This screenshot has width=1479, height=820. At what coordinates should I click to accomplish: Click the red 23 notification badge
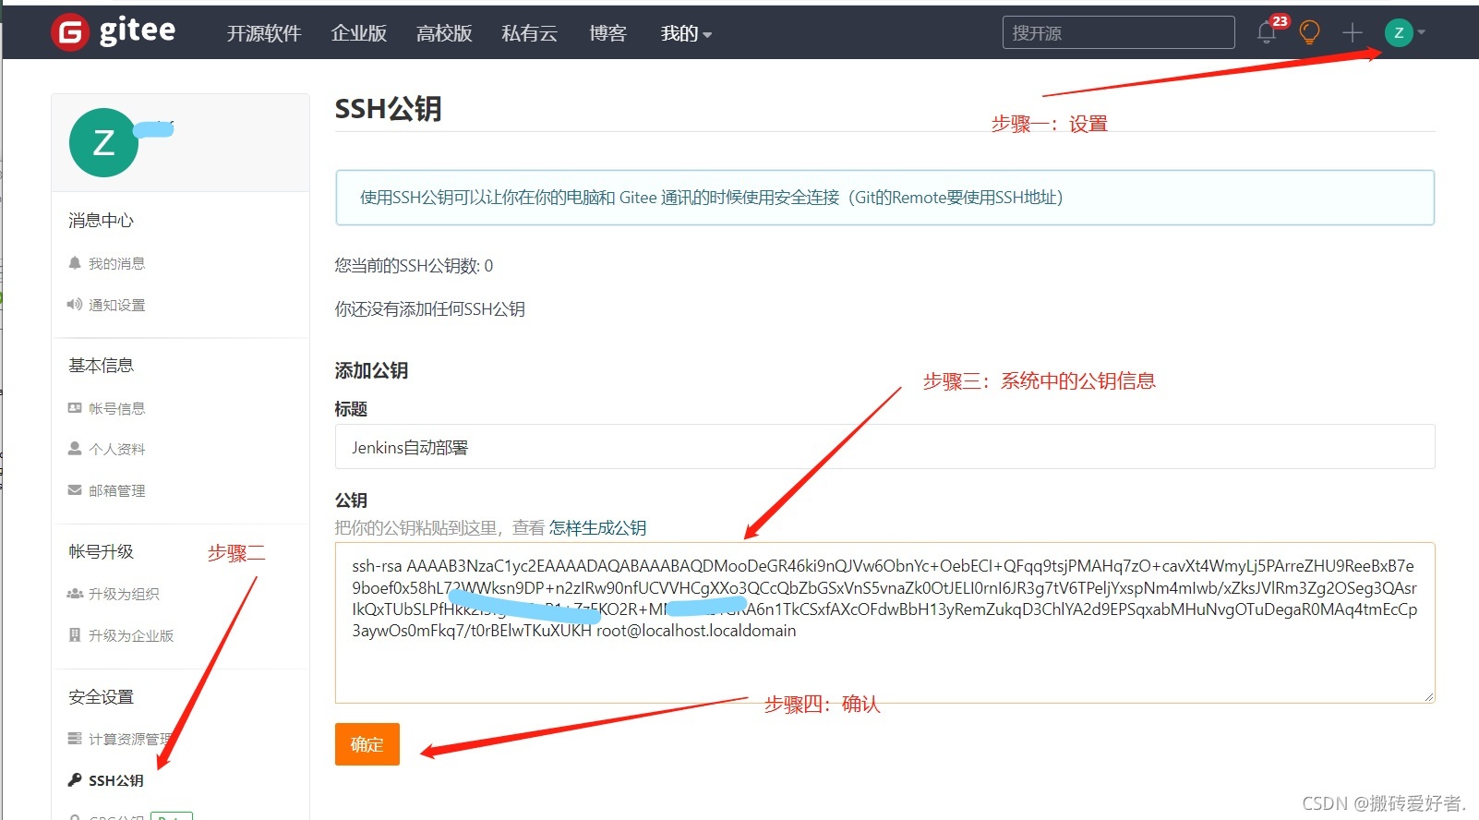click(x=1280, y=21)
